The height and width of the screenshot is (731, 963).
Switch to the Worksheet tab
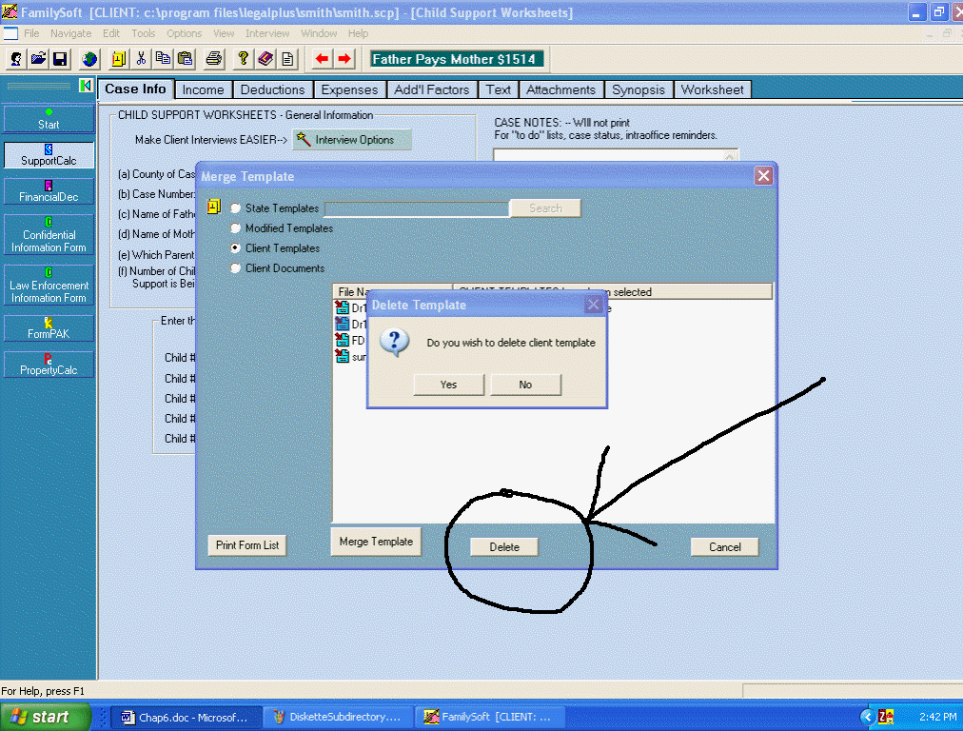pyautogui.click(x=712, y=89)
